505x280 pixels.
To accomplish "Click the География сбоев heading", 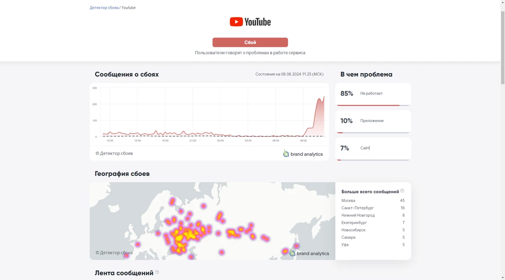I will click(x=122, y=174).
